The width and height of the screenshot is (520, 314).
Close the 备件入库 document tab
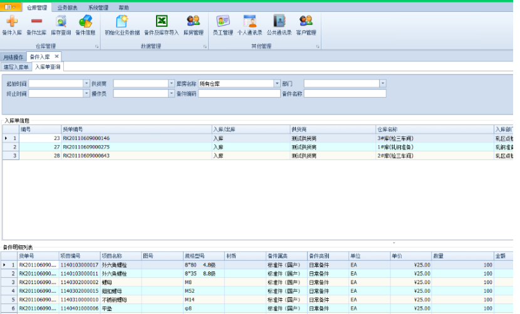tap(56, 56)
